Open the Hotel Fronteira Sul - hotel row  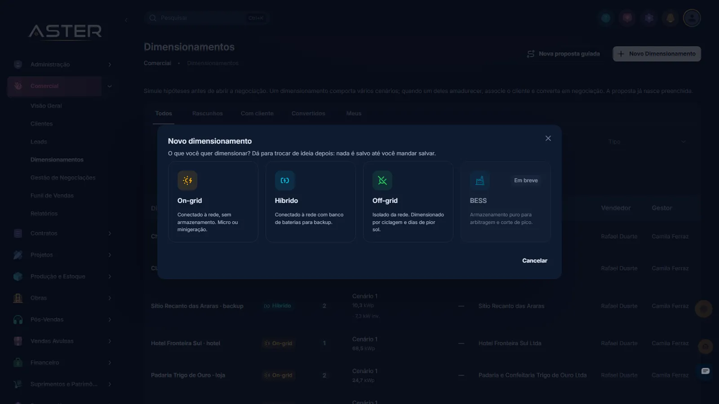(422, 343)
